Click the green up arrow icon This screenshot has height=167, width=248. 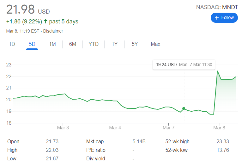(45, 22)
